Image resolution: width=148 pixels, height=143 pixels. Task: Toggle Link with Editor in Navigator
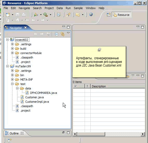63,34
